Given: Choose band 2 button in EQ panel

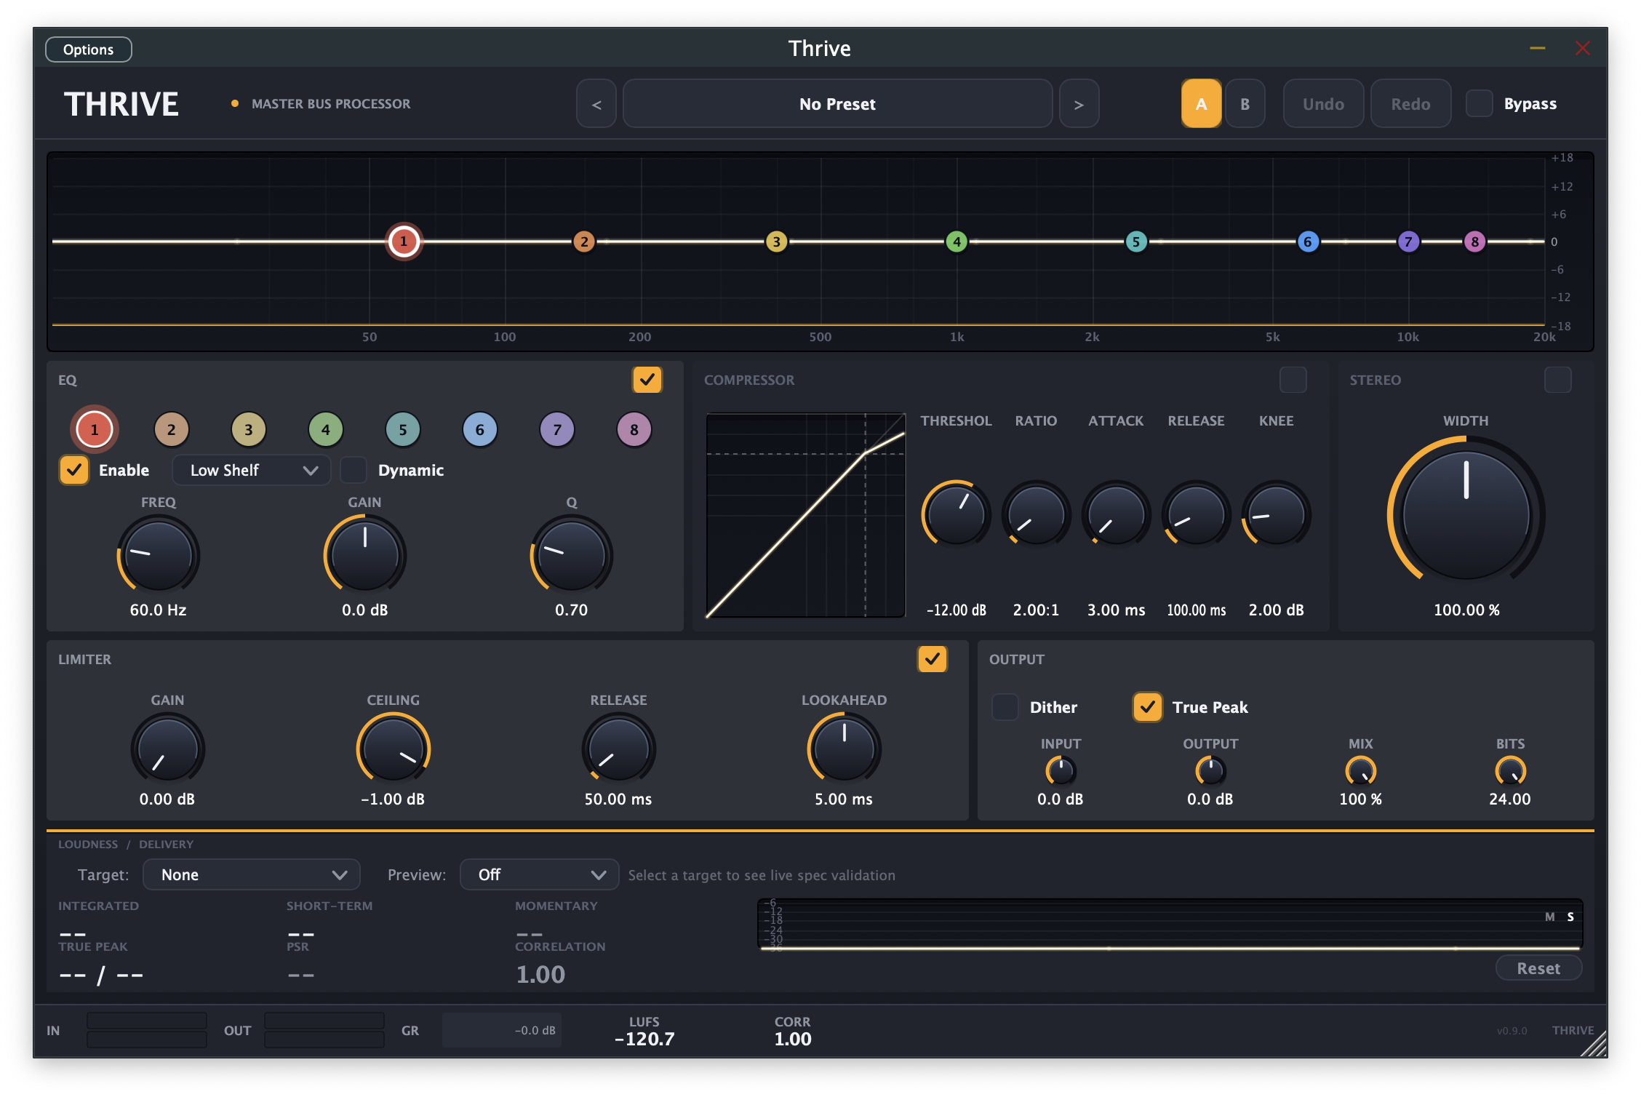Looking at the screenshot, I should tap(172, 429).
